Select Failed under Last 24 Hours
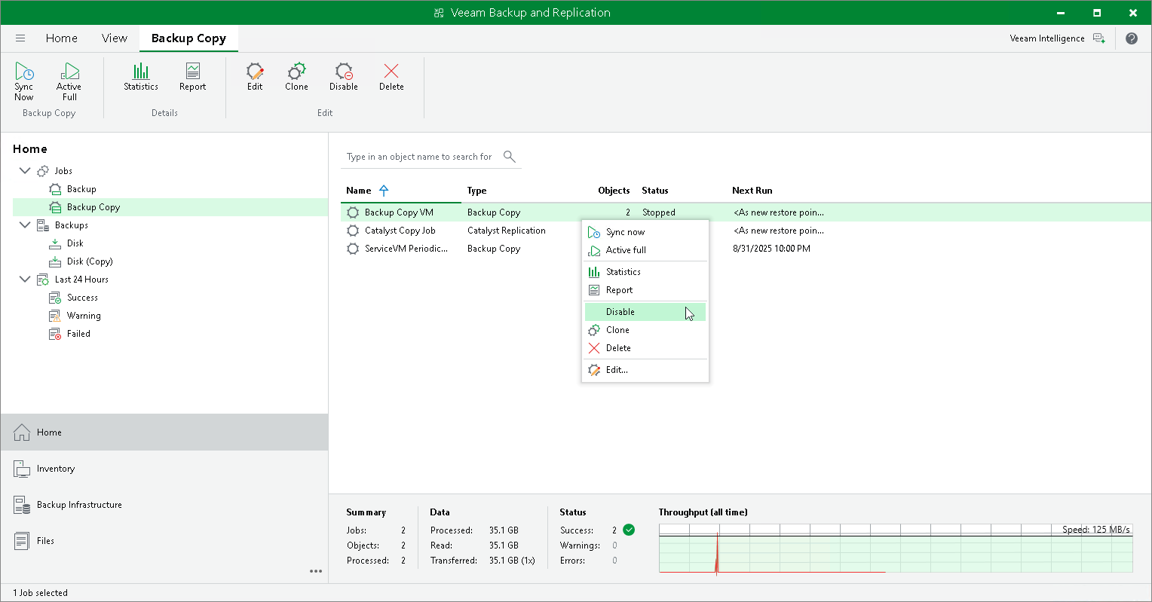The image size is (1152, 602). pos(78,334)
